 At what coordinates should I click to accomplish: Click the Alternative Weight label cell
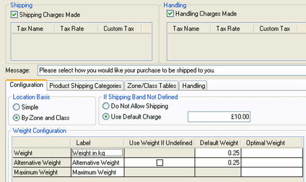[x=97, y=163]
